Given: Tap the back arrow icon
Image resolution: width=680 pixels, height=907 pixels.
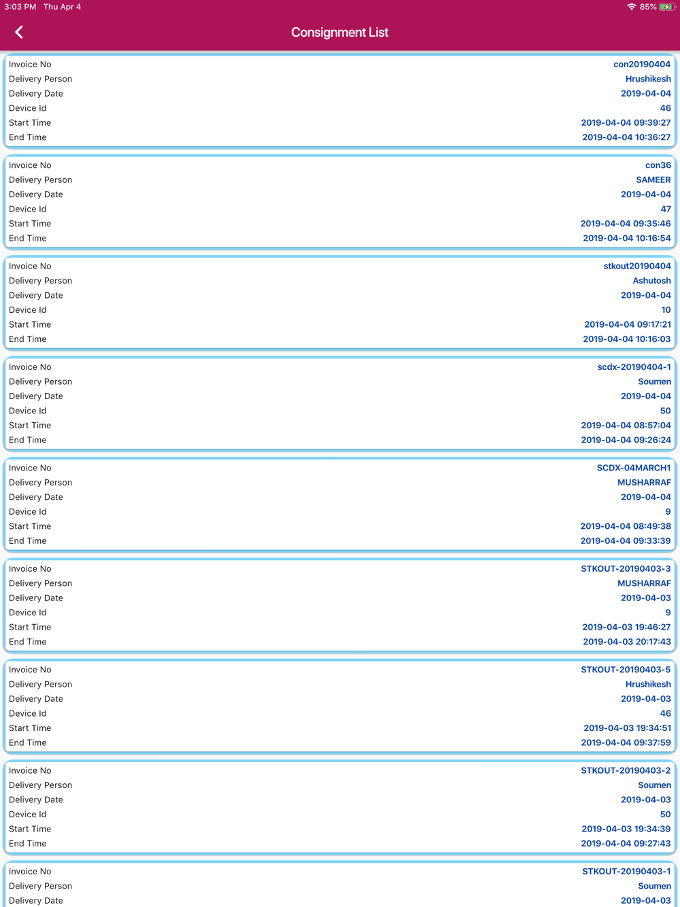Looking at the screenshot, I should point(19,32).
